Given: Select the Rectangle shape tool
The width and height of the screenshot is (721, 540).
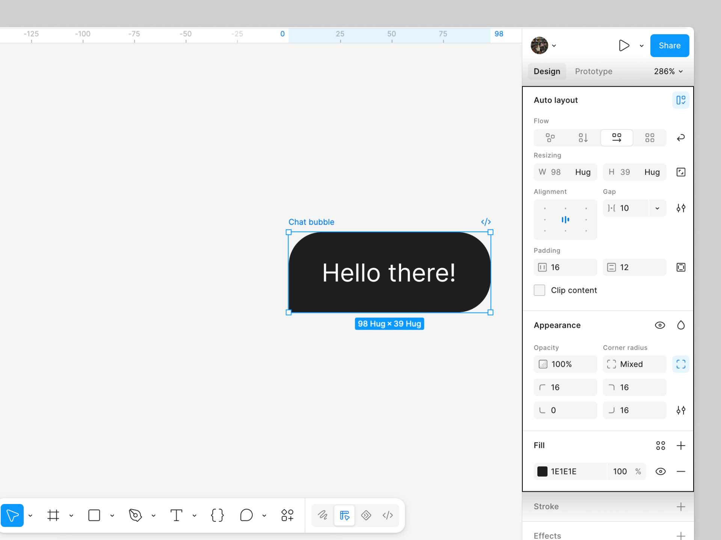Looking at the screenshot, I should [94, 515].
